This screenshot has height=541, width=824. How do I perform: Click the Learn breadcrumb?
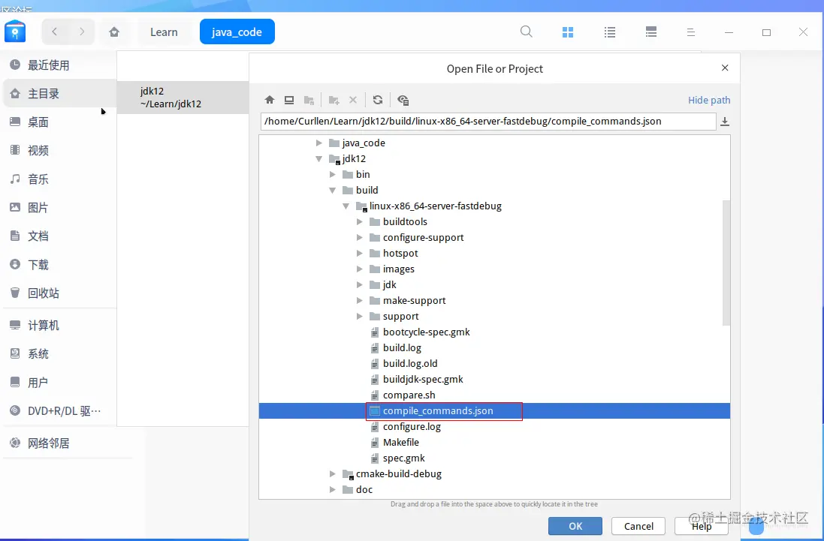[164, 32]
